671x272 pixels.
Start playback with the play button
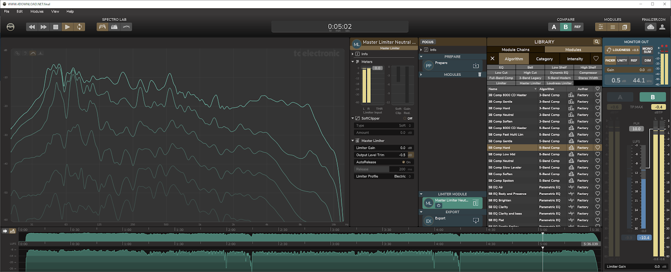coord(67,27)
